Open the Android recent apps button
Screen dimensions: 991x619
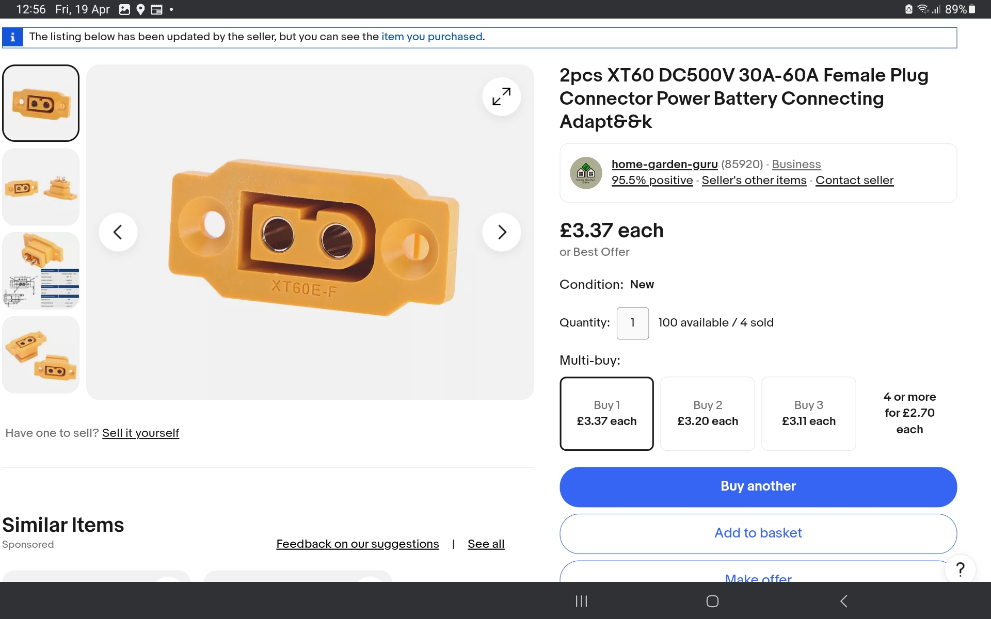[x=581, y=601]
